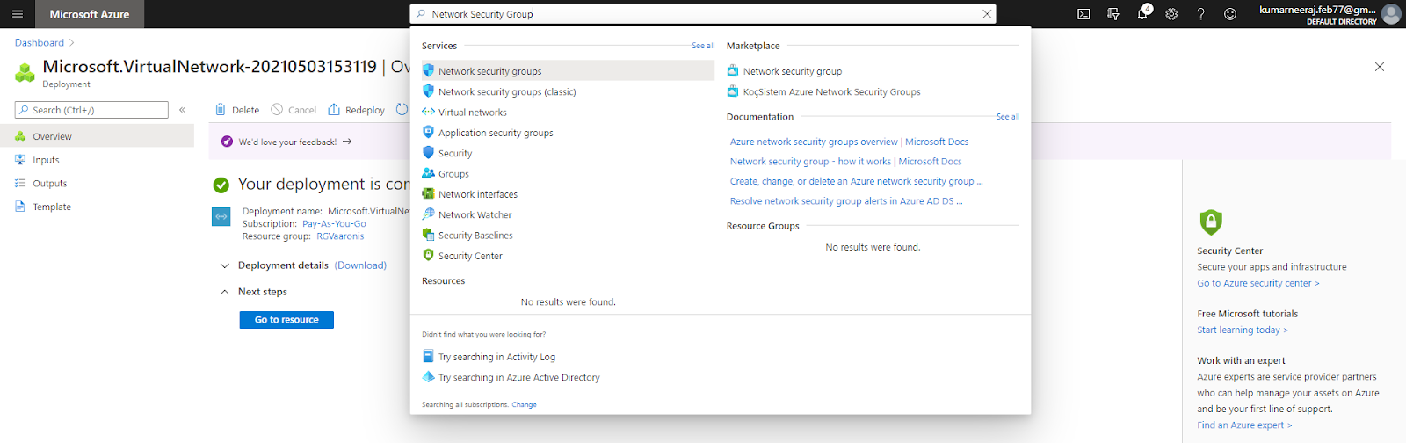
Task: Click the global search input field
Action: [703, 14]
